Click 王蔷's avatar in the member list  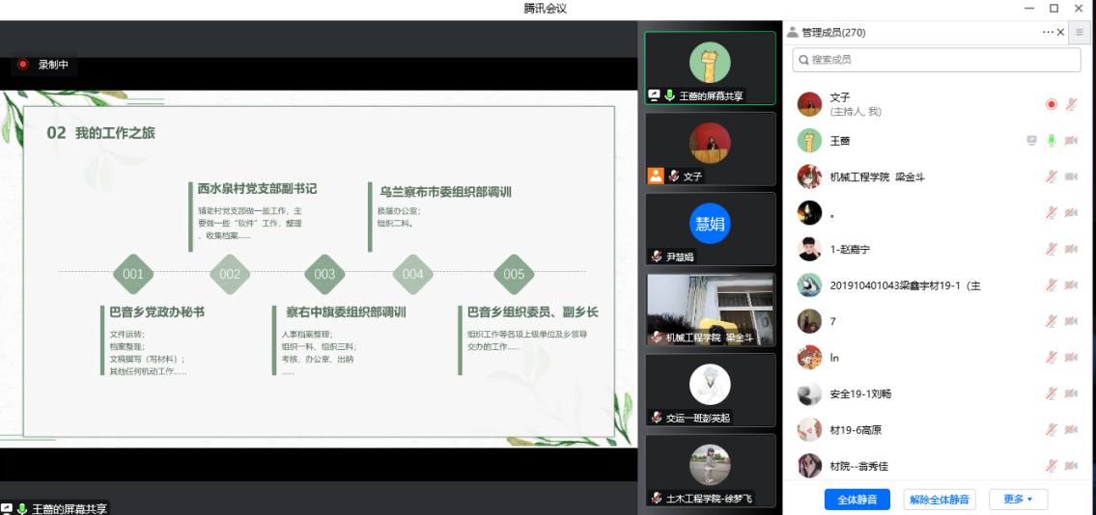point(809,141)
